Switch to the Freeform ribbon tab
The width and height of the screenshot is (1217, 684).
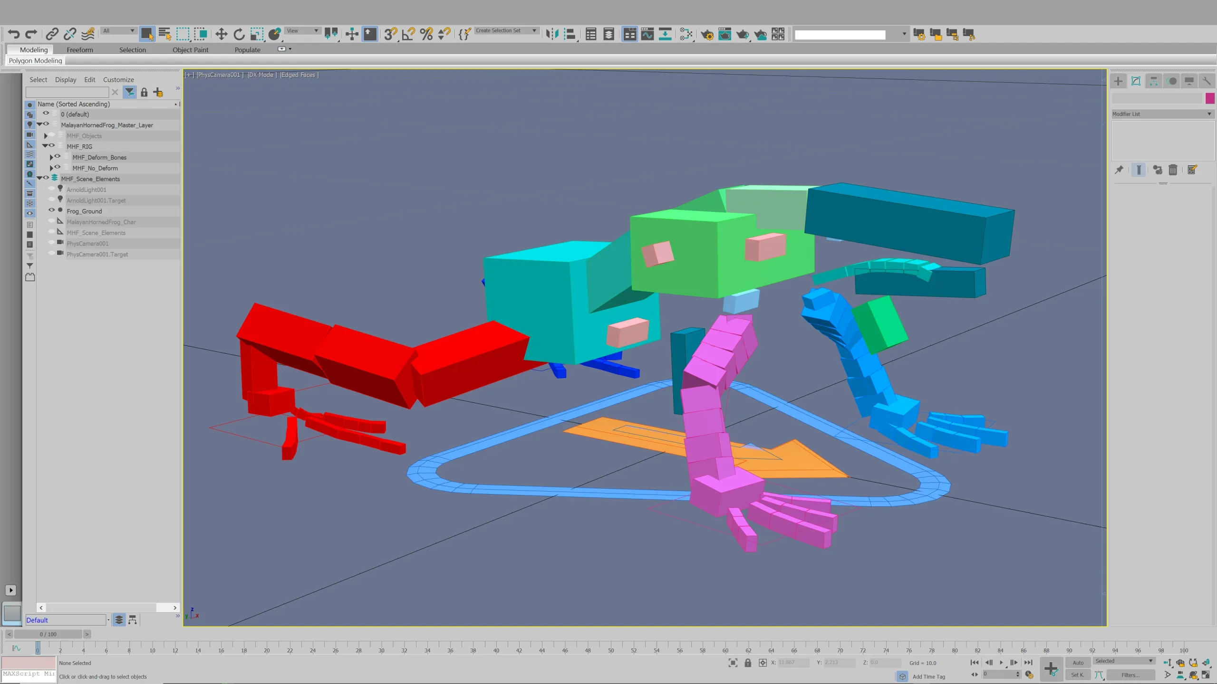point(80,49)
